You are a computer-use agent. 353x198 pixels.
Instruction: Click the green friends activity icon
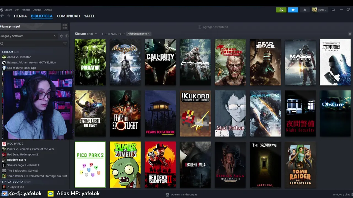pos(281,10)
